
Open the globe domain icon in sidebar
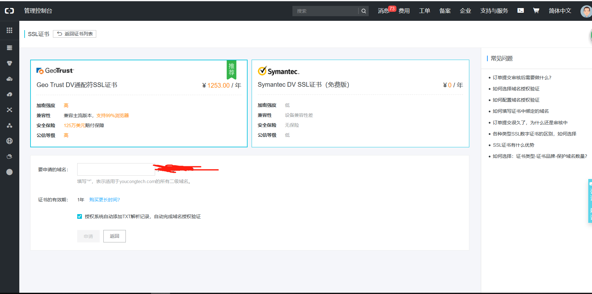pos(9,141)
